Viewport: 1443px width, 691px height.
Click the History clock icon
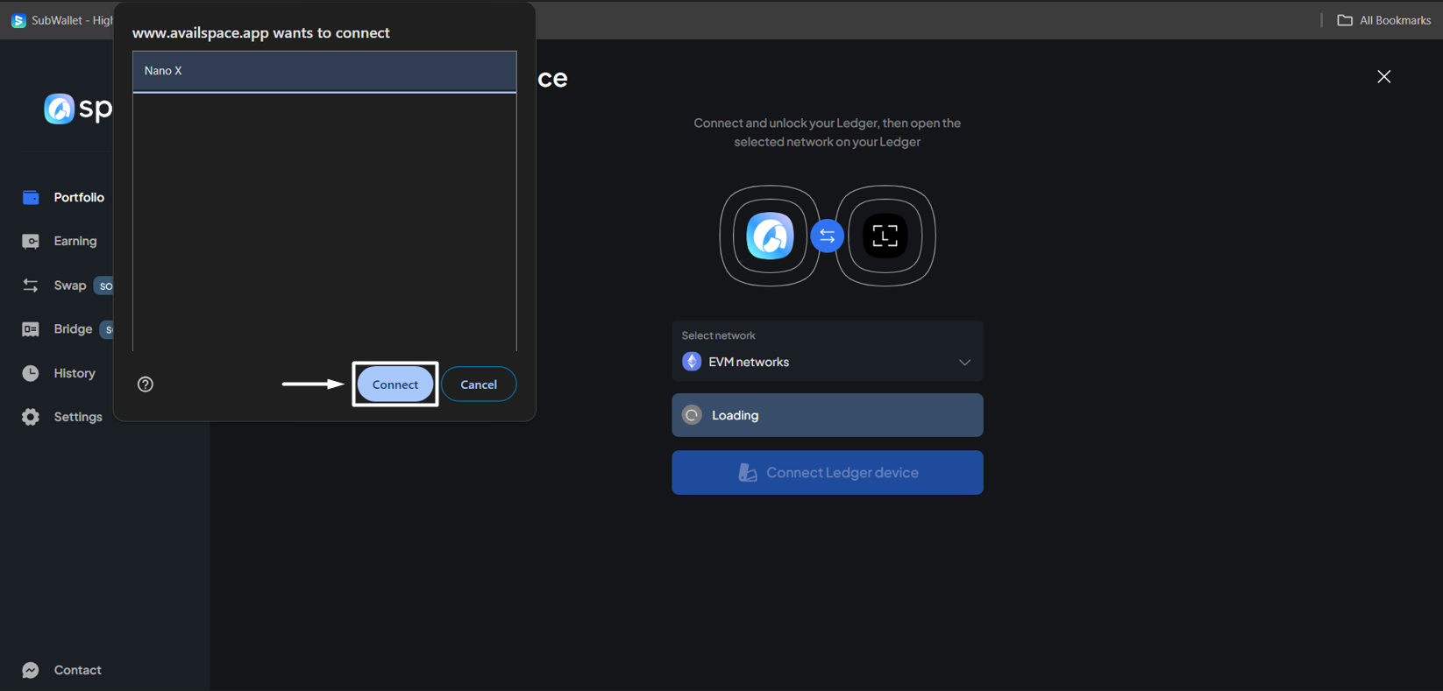click(x=31, y=373)
